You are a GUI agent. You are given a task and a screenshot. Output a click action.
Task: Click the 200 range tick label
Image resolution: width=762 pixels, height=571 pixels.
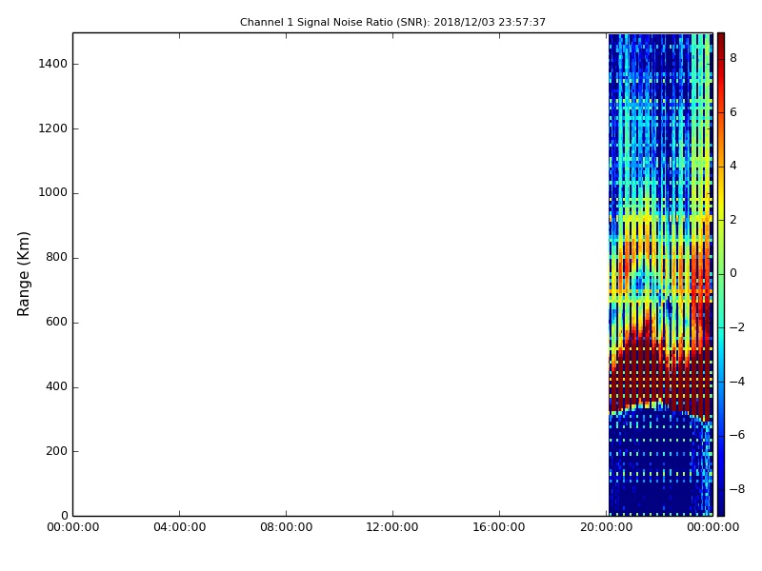[x=56, y=450]
